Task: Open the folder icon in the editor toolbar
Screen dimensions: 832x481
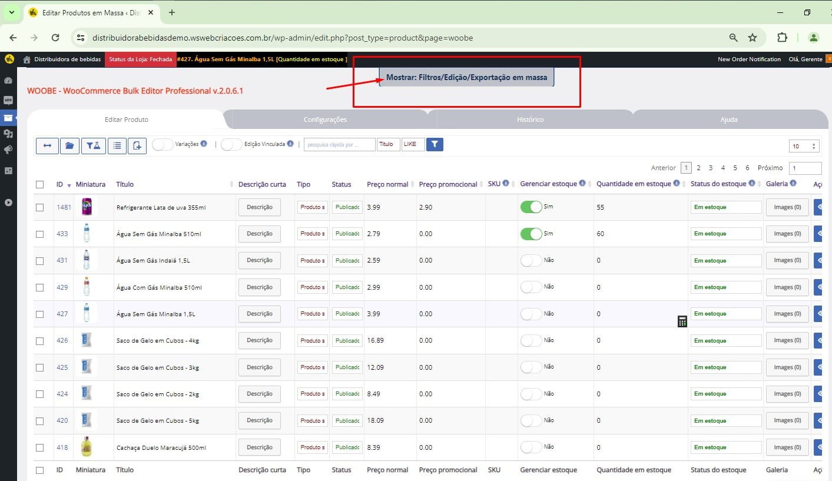Action: (x=69, y=145)
